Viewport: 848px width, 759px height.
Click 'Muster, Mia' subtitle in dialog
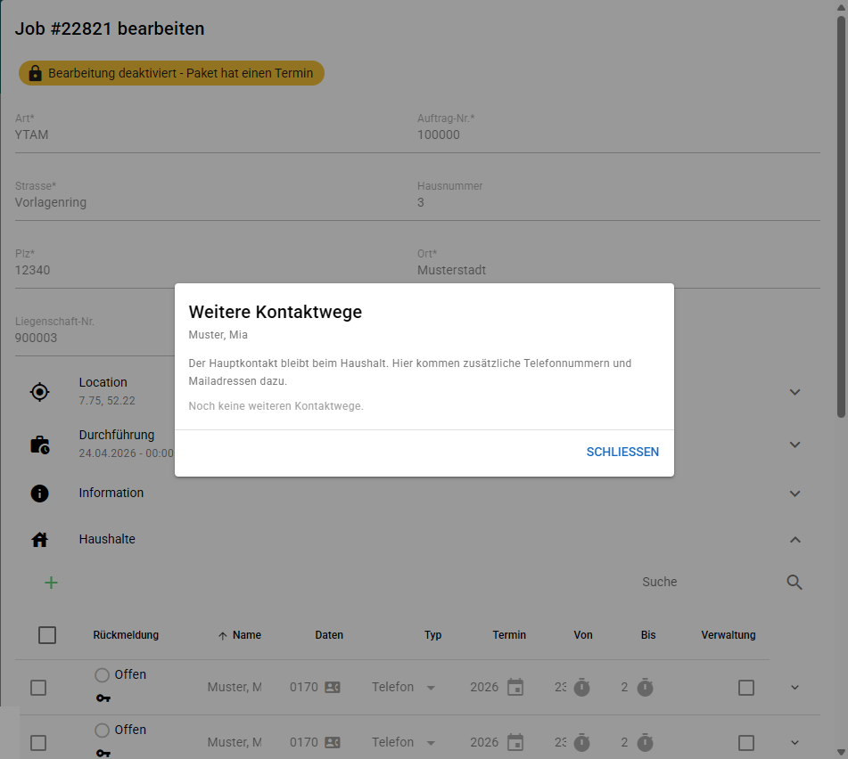coord(218,335)
